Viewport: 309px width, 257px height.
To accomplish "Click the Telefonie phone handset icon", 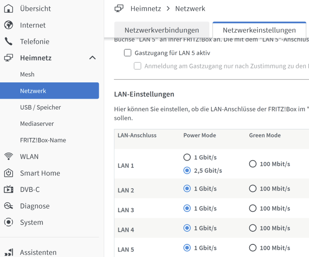I will (8, 42).
